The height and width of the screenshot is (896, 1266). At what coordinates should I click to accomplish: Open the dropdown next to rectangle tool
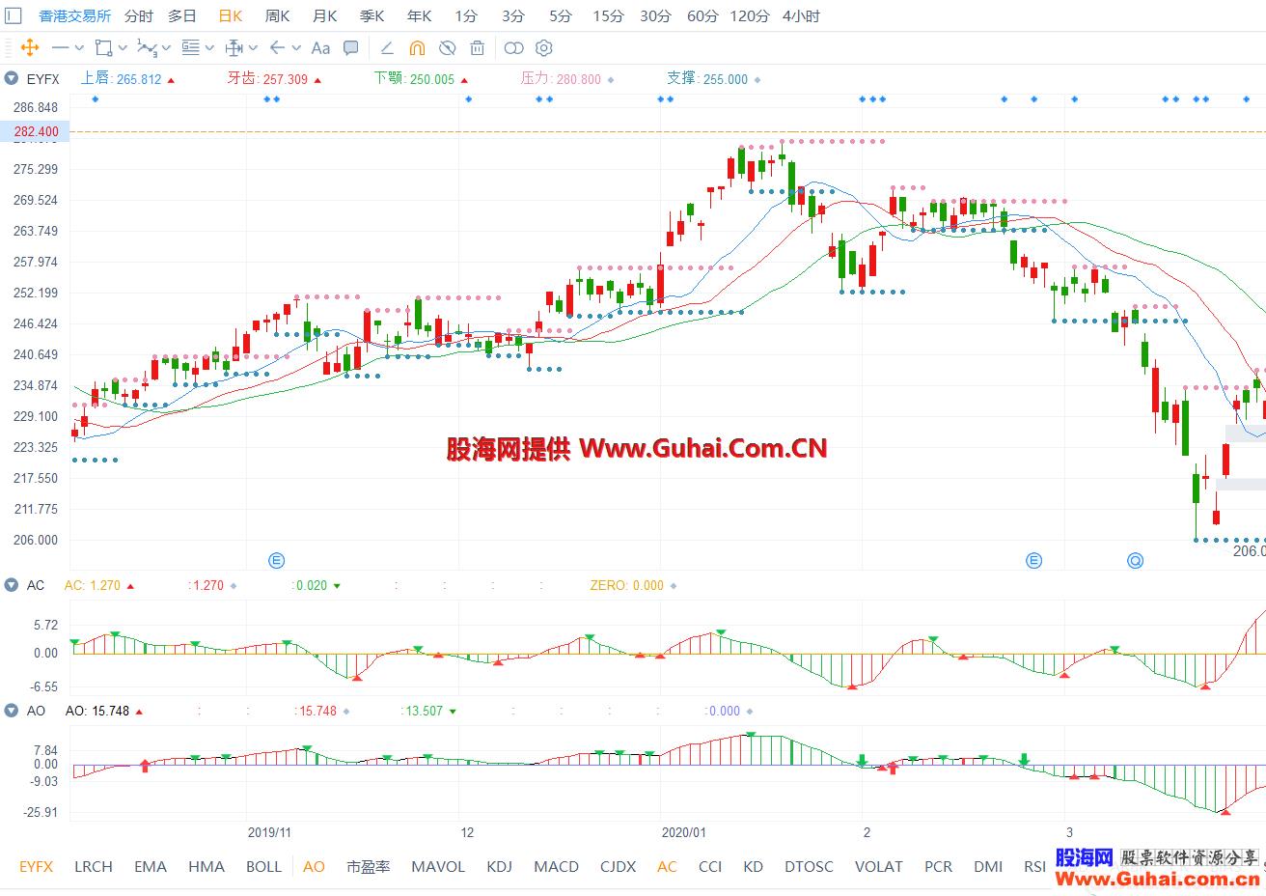pos(123,47)
